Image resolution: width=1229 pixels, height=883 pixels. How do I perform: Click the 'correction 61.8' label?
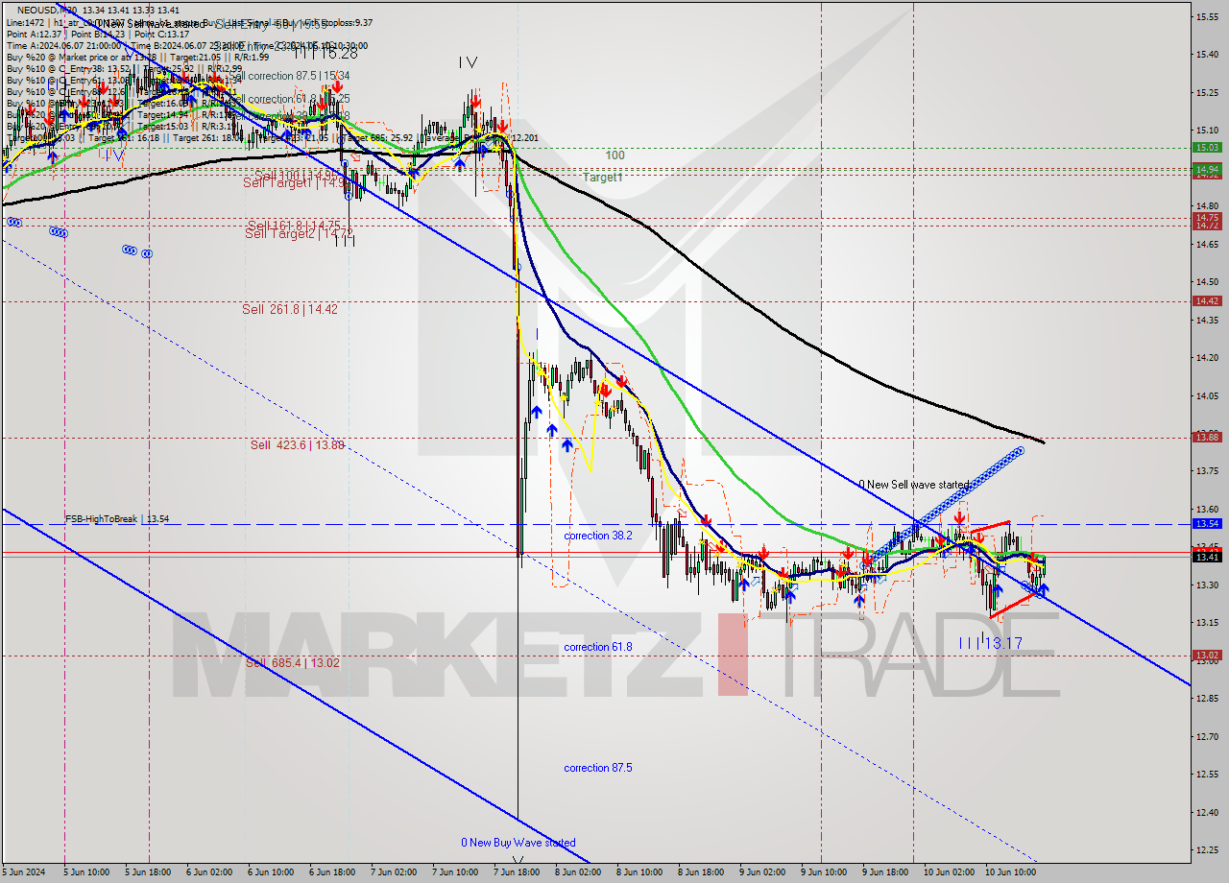coord(598,647)
